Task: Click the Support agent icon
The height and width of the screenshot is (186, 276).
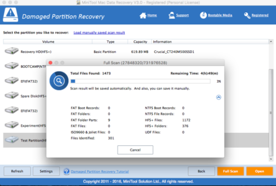Action: tap(172, 15)
